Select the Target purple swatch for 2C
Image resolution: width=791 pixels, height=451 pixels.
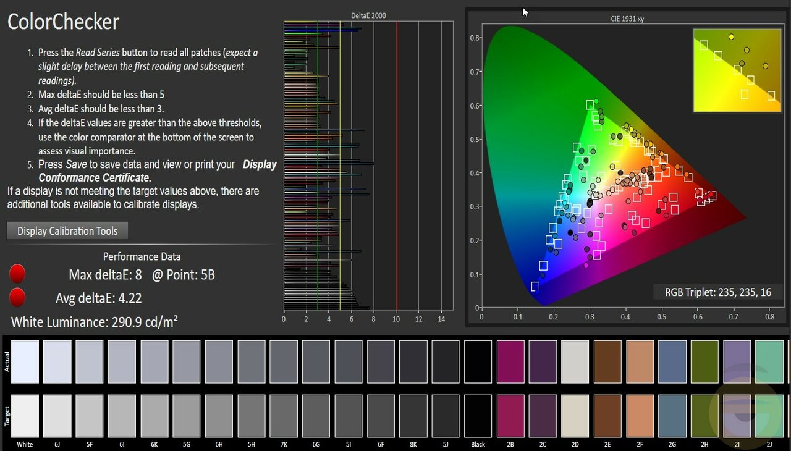point(543,416)
